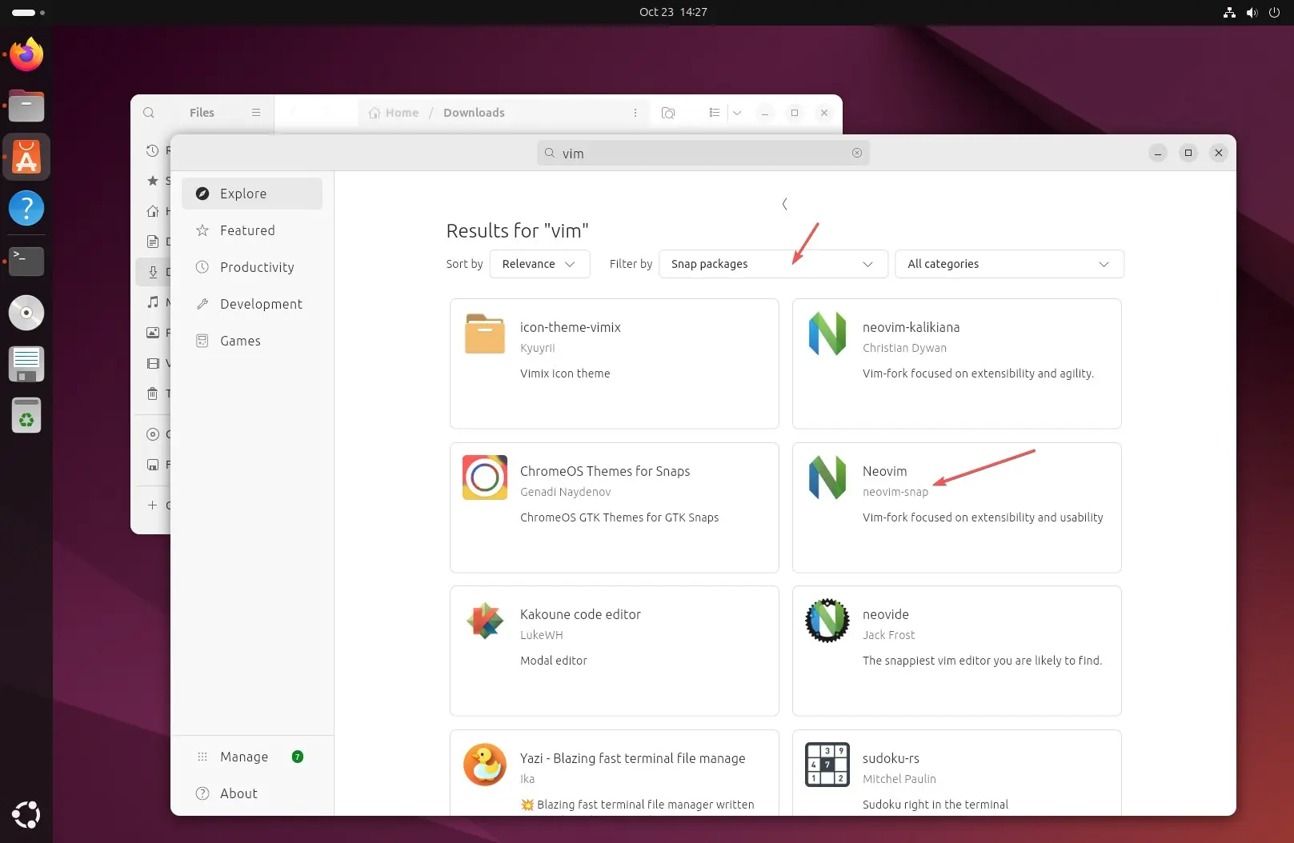The width and height of the screenshot is (1294, 843).
Task: Open the power menu icon
Action: [1274, 12]
